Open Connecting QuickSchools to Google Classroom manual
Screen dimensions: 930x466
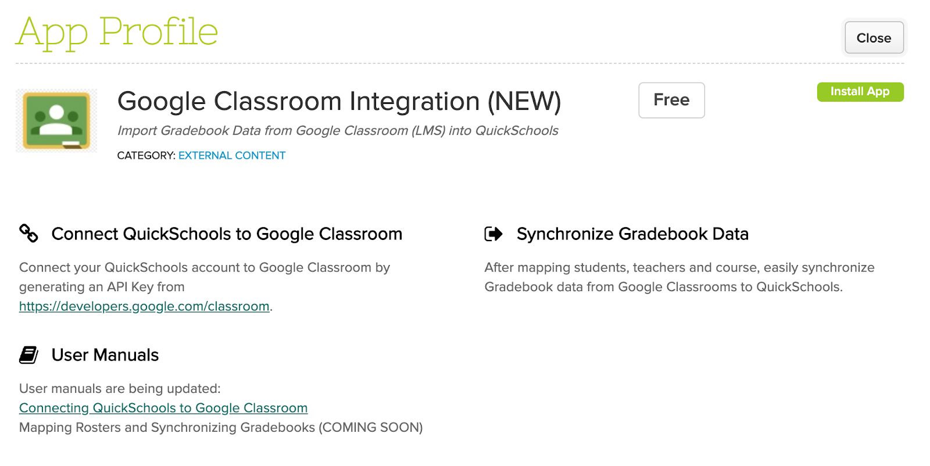coord(163,408)
